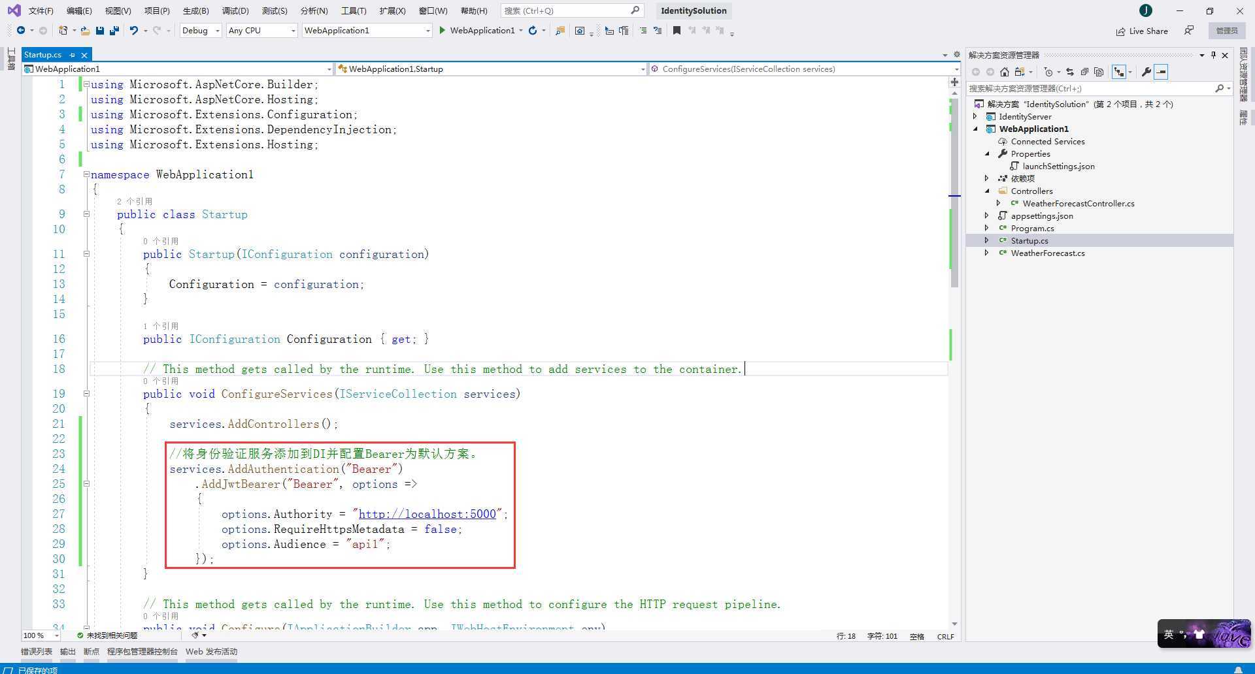
Task: Toggle pin on Startup.cs tab
Action: pos(72,55)
